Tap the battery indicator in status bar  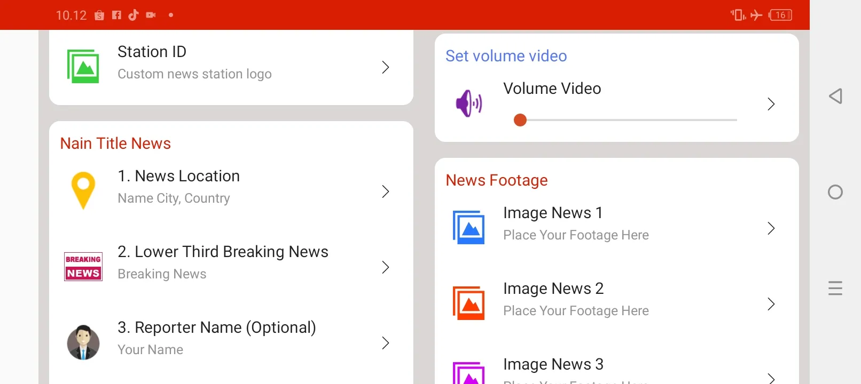[780, 15]
